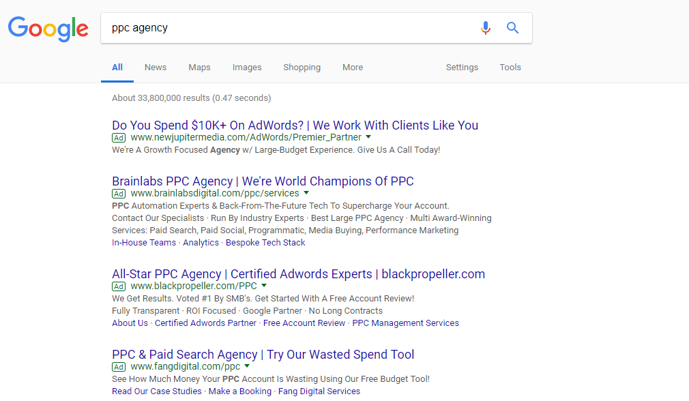Open the search Tools option

510,68
